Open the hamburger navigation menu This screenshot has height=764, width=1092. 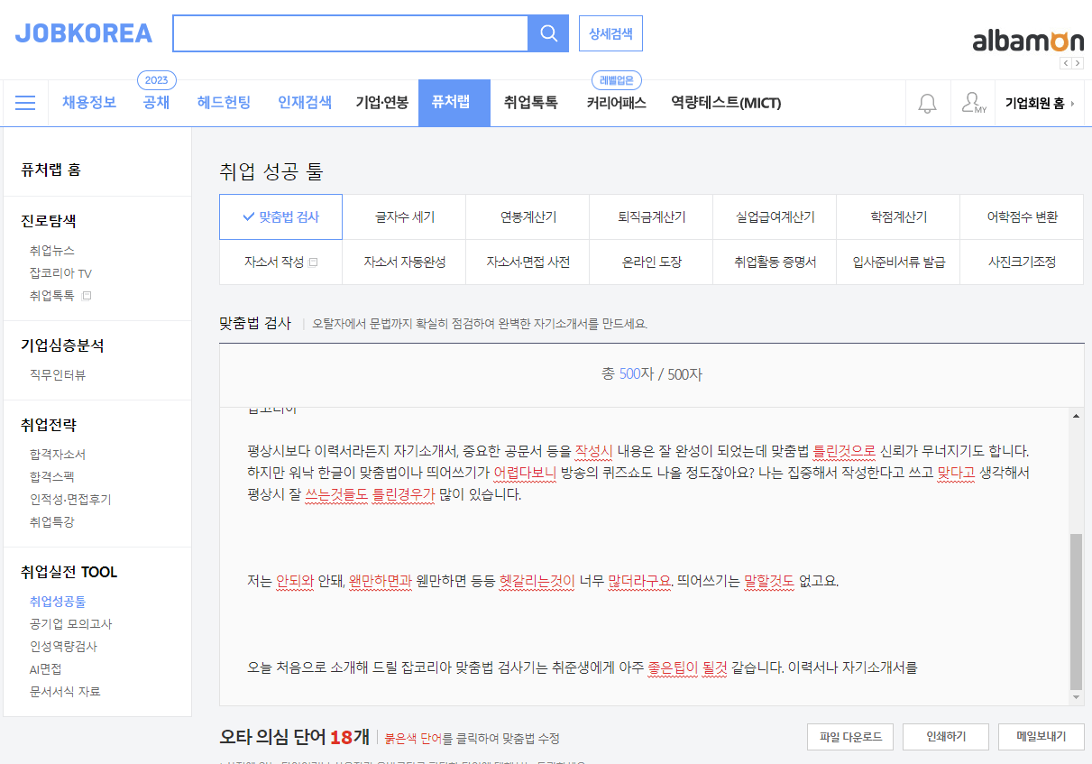[25, 102]
